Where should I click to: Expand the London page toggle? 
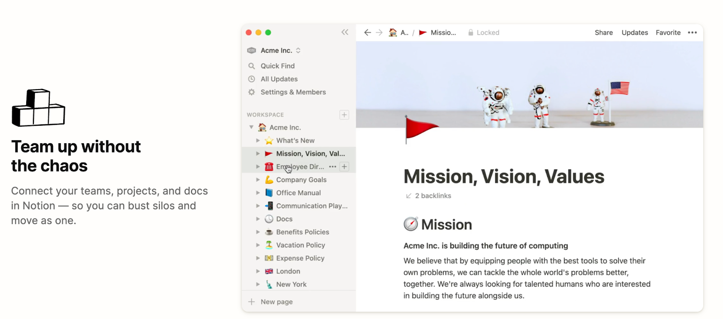click(258, 271)
